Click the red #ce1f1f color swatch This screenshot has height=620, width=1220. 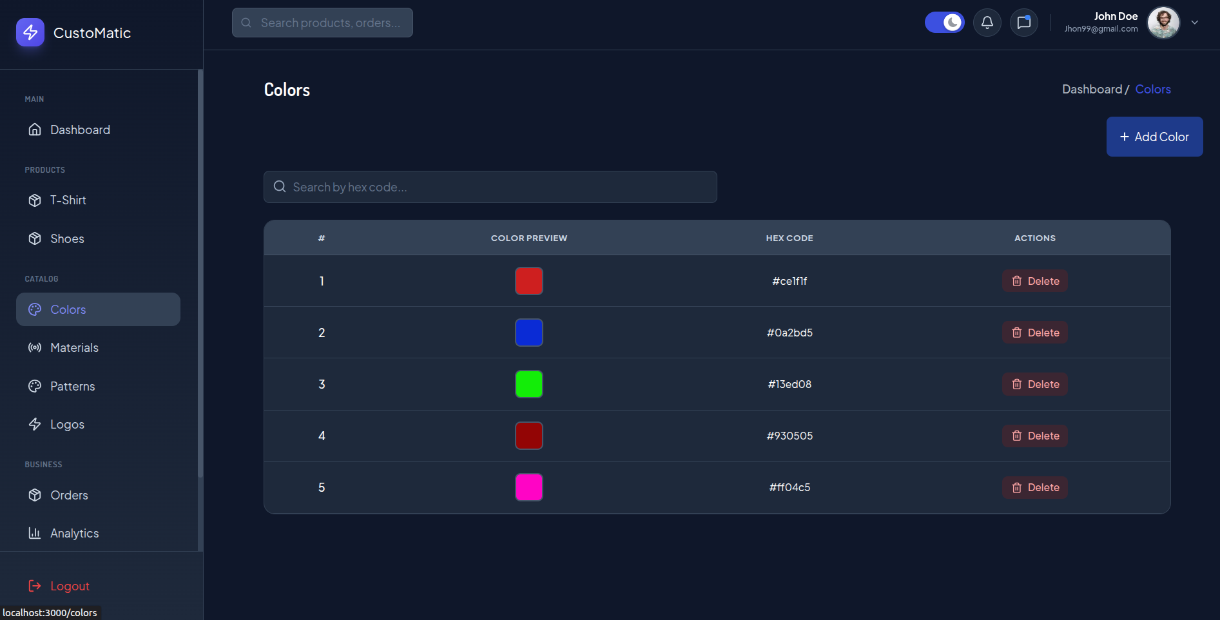pos(529,281)
